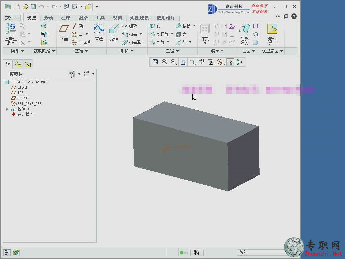The height and width of the screenshot is (259, 345).
Task: Open the saved view manager camera icon
Action: pyautogui.click(x=211, y=62)
